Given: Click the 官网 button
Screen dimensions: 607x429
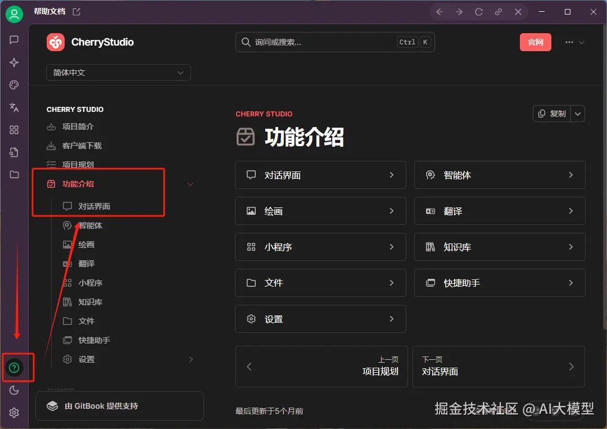Looking at the screenshot, I should [536, 42].
